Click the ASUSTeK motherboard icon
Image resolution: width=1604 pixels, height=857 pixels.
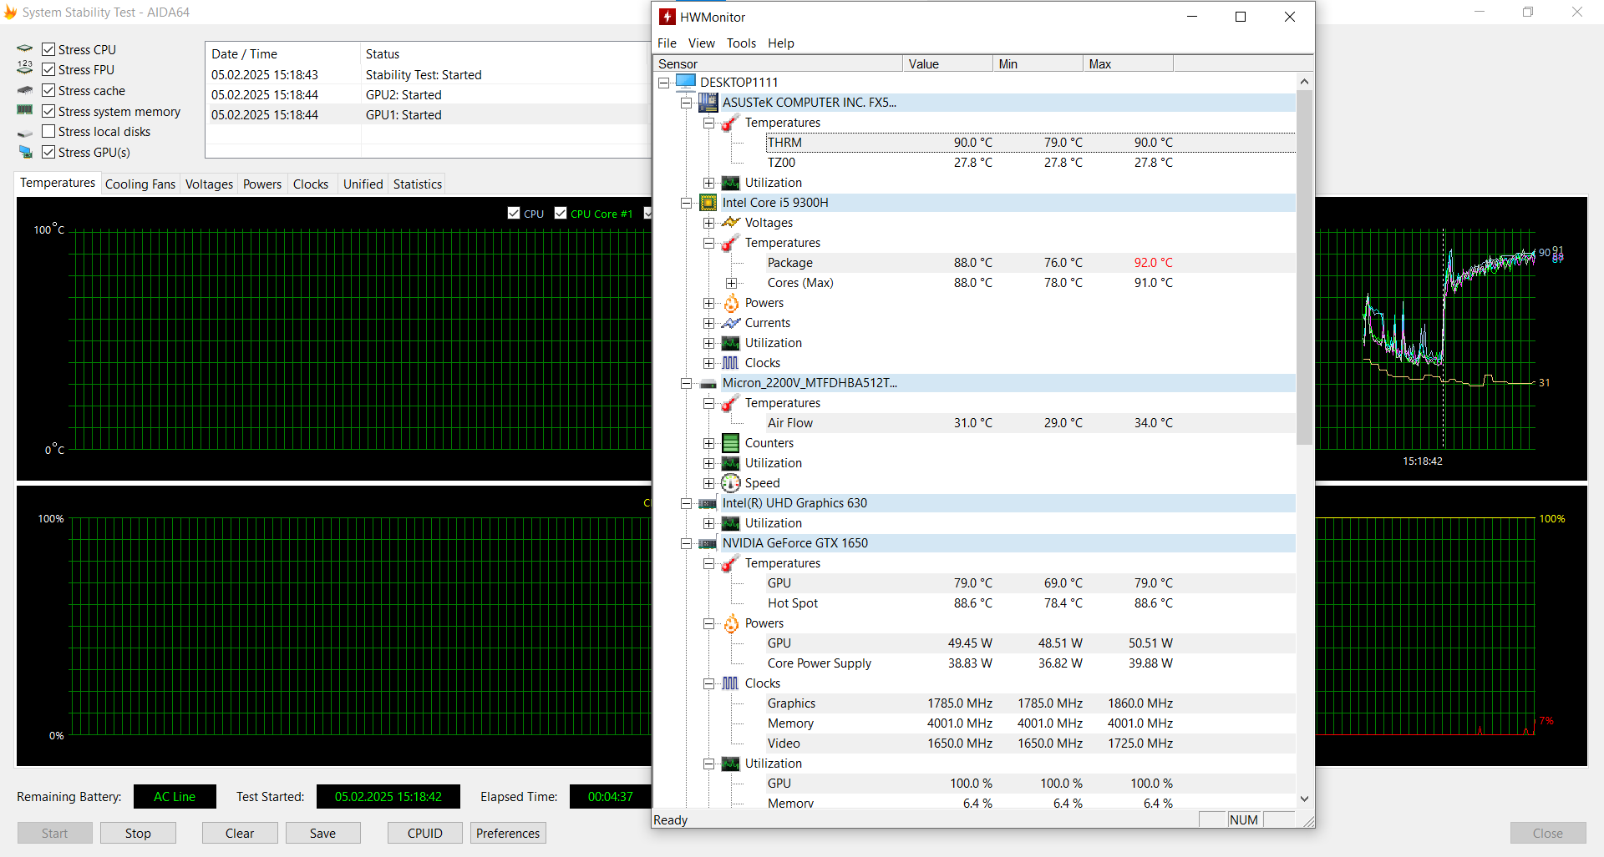(708, 103)
